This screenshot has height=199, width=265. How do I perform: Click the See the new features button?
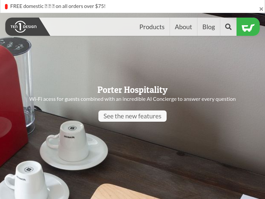[132, 116]
